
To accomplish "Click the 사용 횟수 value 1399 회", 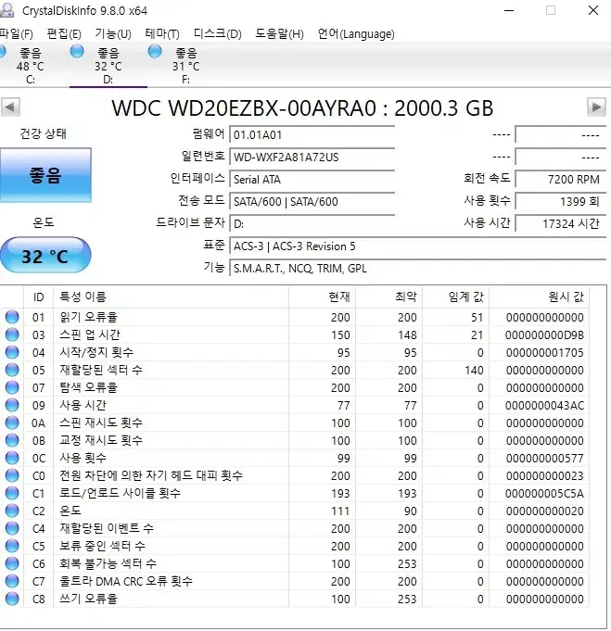I will tap(561, 202).
